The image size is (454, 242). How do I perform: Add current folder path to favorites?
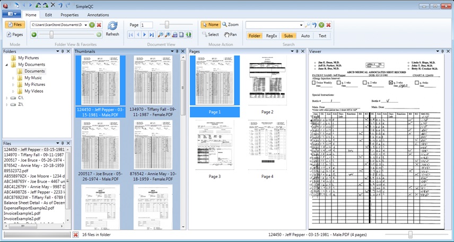[92, 25]
